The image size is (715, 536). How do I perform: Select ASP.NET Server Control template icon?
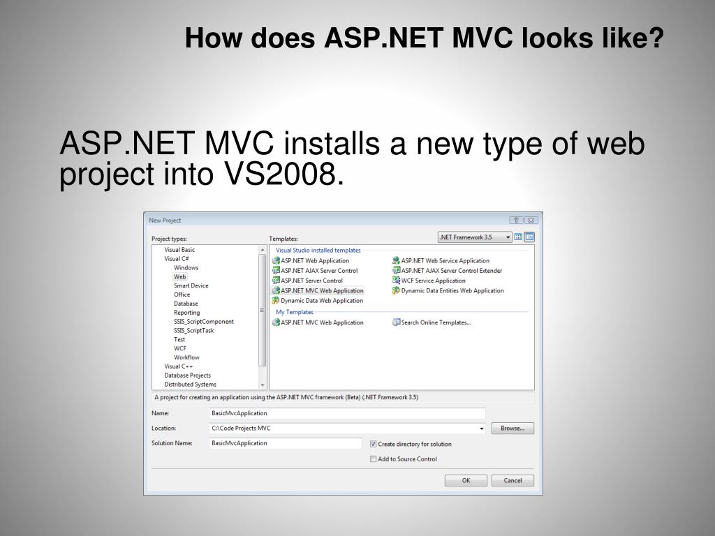pyautogui.click(x=276, y=281)
